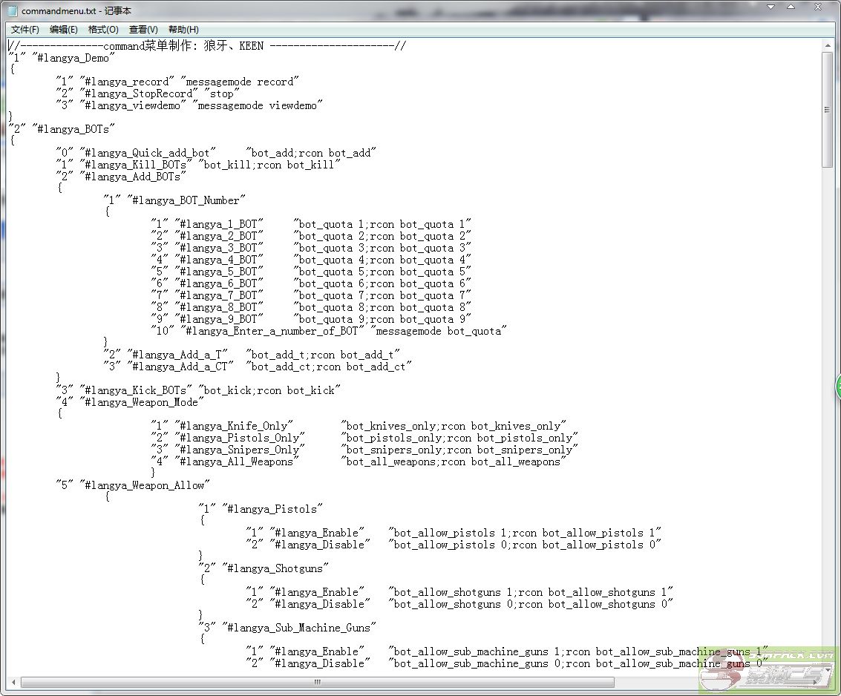Open the 查看(V) menu
The height and width of the screenshot is (696, 841).
pos(143,30)
